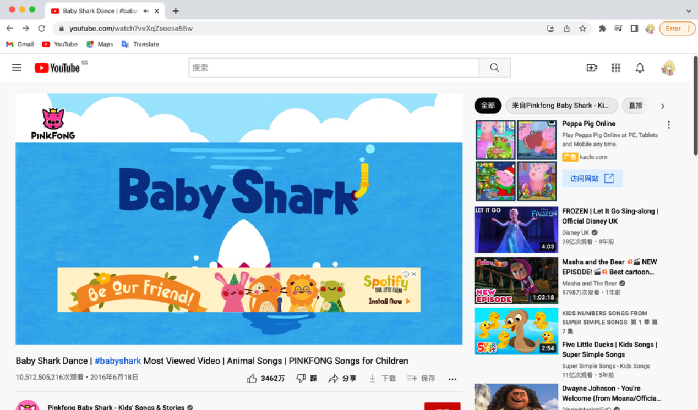Open the Five Little Ducks thumbnail
This screenshot has width=698, height=410.
[516, 331]
